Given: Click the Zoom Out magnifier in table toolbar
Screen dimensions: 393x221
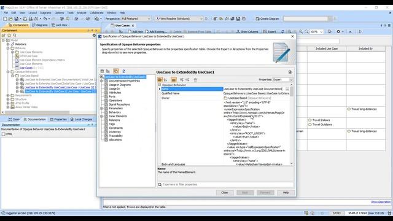Looking at the screenshot, I should click(306, 32).
